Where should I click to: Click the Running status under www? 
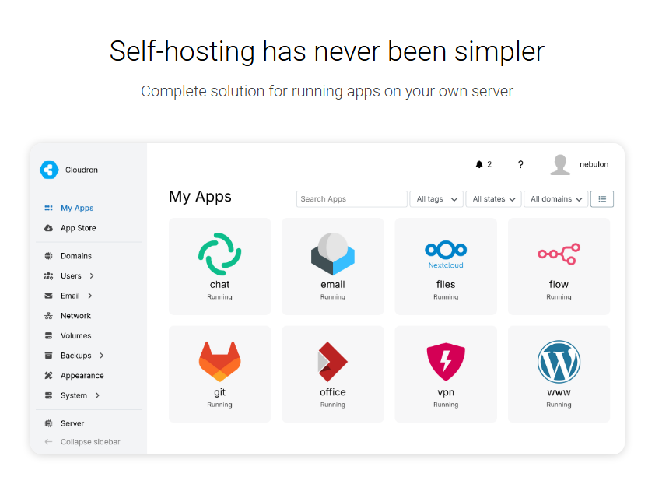pyautogui.click(x=559, y=405)
